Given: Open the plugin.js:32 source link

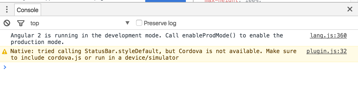Looking at the screenshot, I should 327,51.
